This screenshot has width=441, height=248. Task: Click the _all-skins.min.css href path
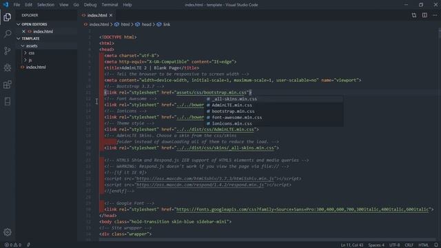coord(225,148)
